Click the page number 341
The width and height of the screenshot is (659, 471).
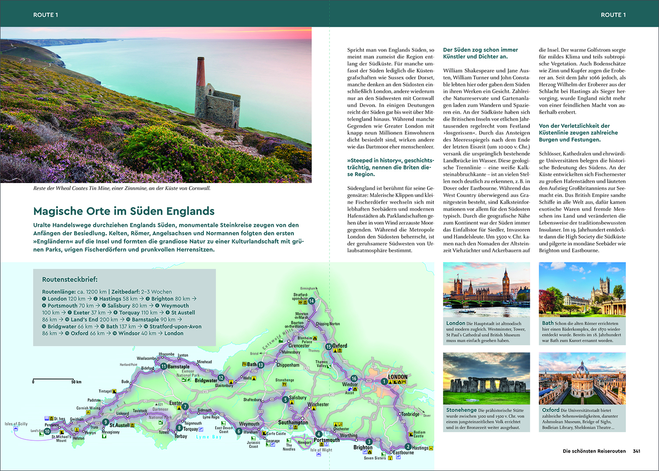click(637, 451)
